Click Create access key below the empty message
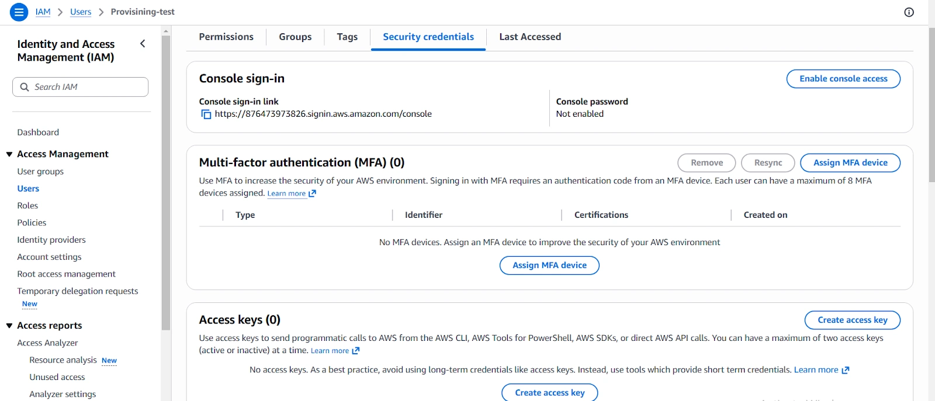 click(x=549, y=392)
